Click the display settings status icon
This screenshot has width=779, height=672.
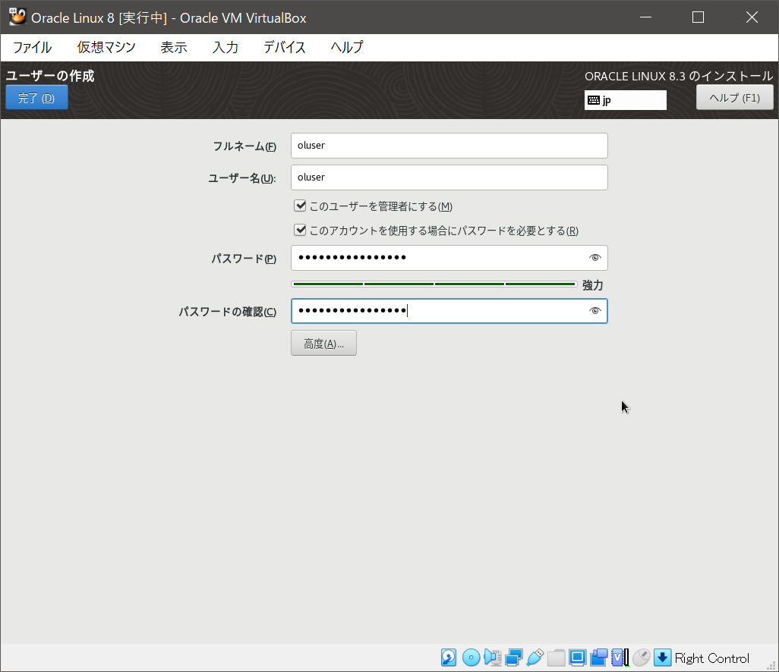pos(577,658)
